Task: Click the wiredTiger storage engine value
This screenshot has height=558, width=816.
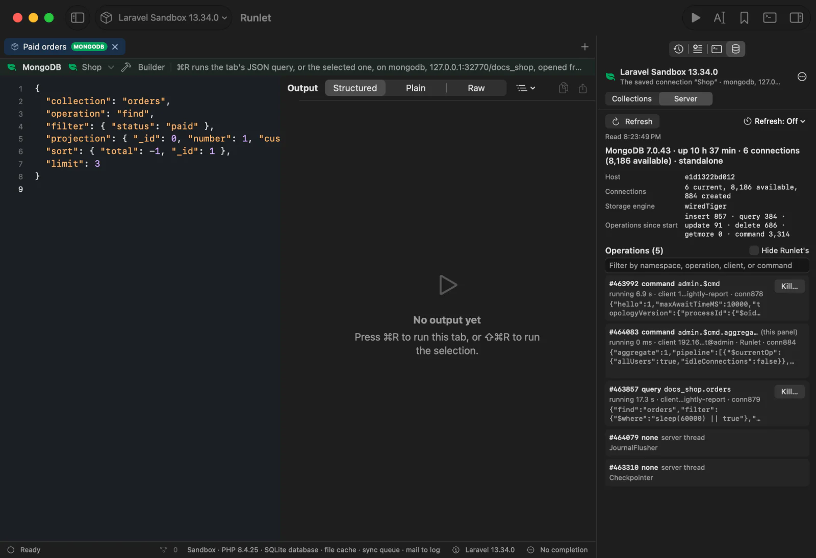Action: [x=705, y=206]
